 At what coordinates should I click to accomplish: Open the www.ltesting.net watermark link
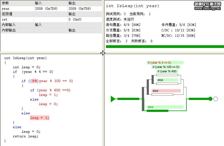tap(207, 8)
